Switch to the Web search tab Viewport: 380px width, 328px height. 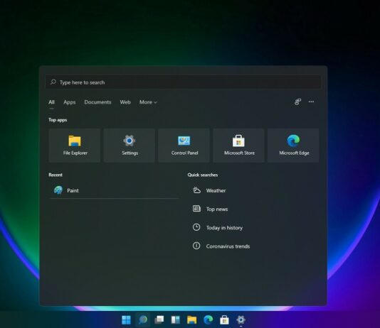(125, 102)
